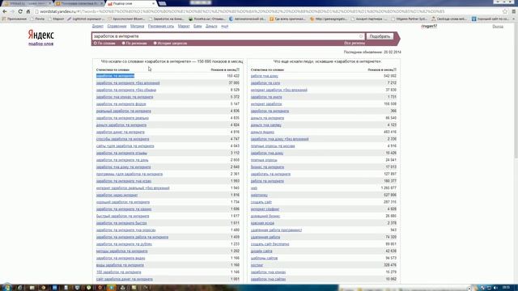
Task: Open the 'хостинг' link
Action: tap(257, 265)
